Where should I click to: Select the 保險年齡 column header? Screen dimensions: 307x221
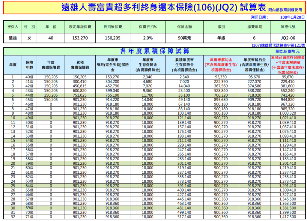29,65
